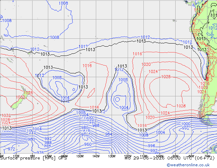The height and width of the screenshot is (168, 217).
Task: Click the 1004 label near 100W in south
Action: pyautogui.click(x=161, y=133)
